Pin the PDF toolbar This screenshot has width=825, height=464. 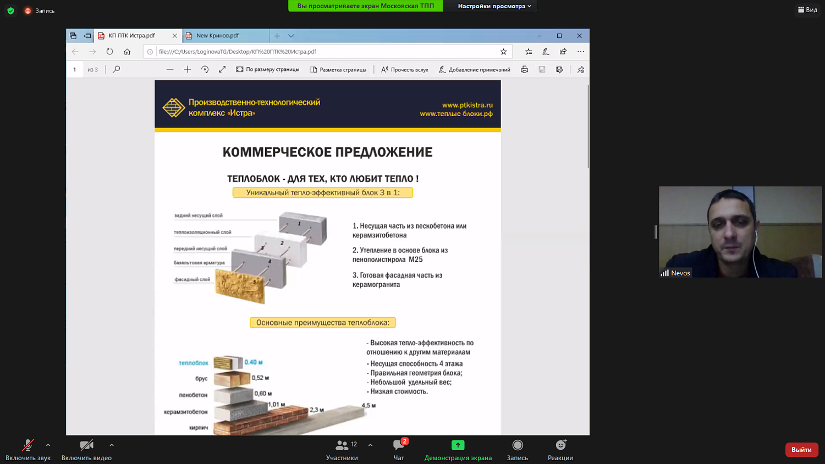point(580,70)
